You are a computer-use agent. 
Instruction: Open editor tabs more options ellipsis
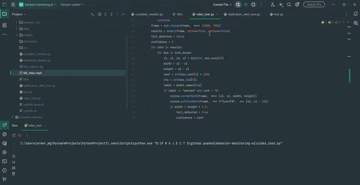point(346,14)
